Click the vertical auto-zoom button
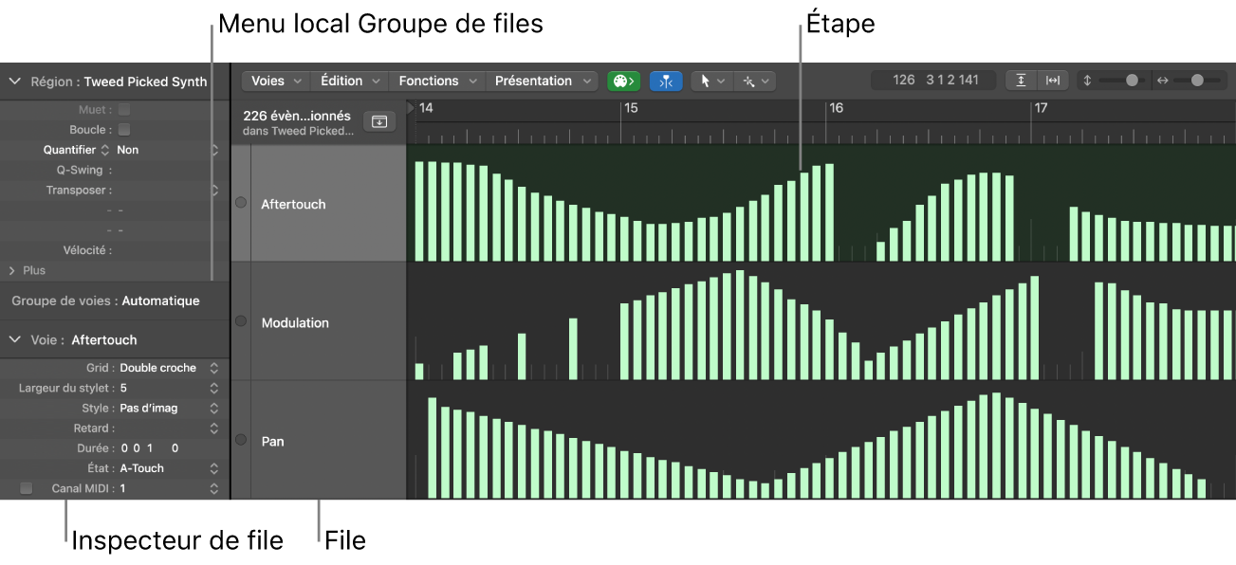 tap(1021, 82)
